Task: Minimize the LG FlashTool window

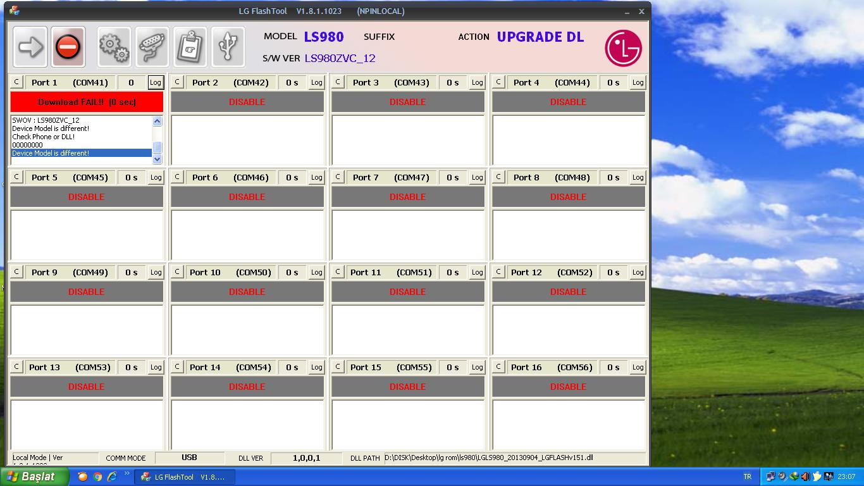Action: click(627, 11)
